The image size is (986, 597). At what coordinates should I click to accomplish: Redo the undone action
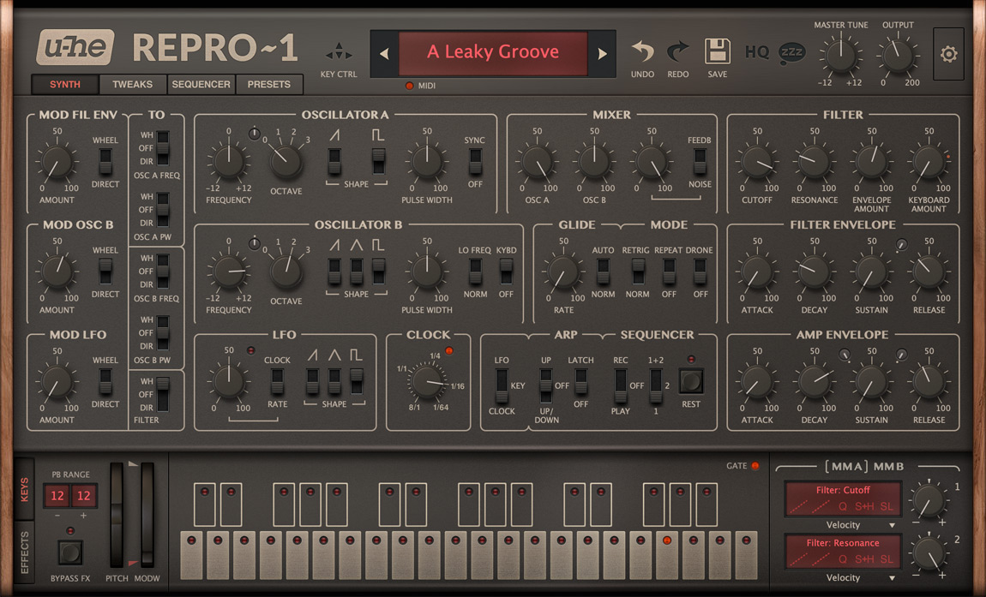tap(677, 51)
